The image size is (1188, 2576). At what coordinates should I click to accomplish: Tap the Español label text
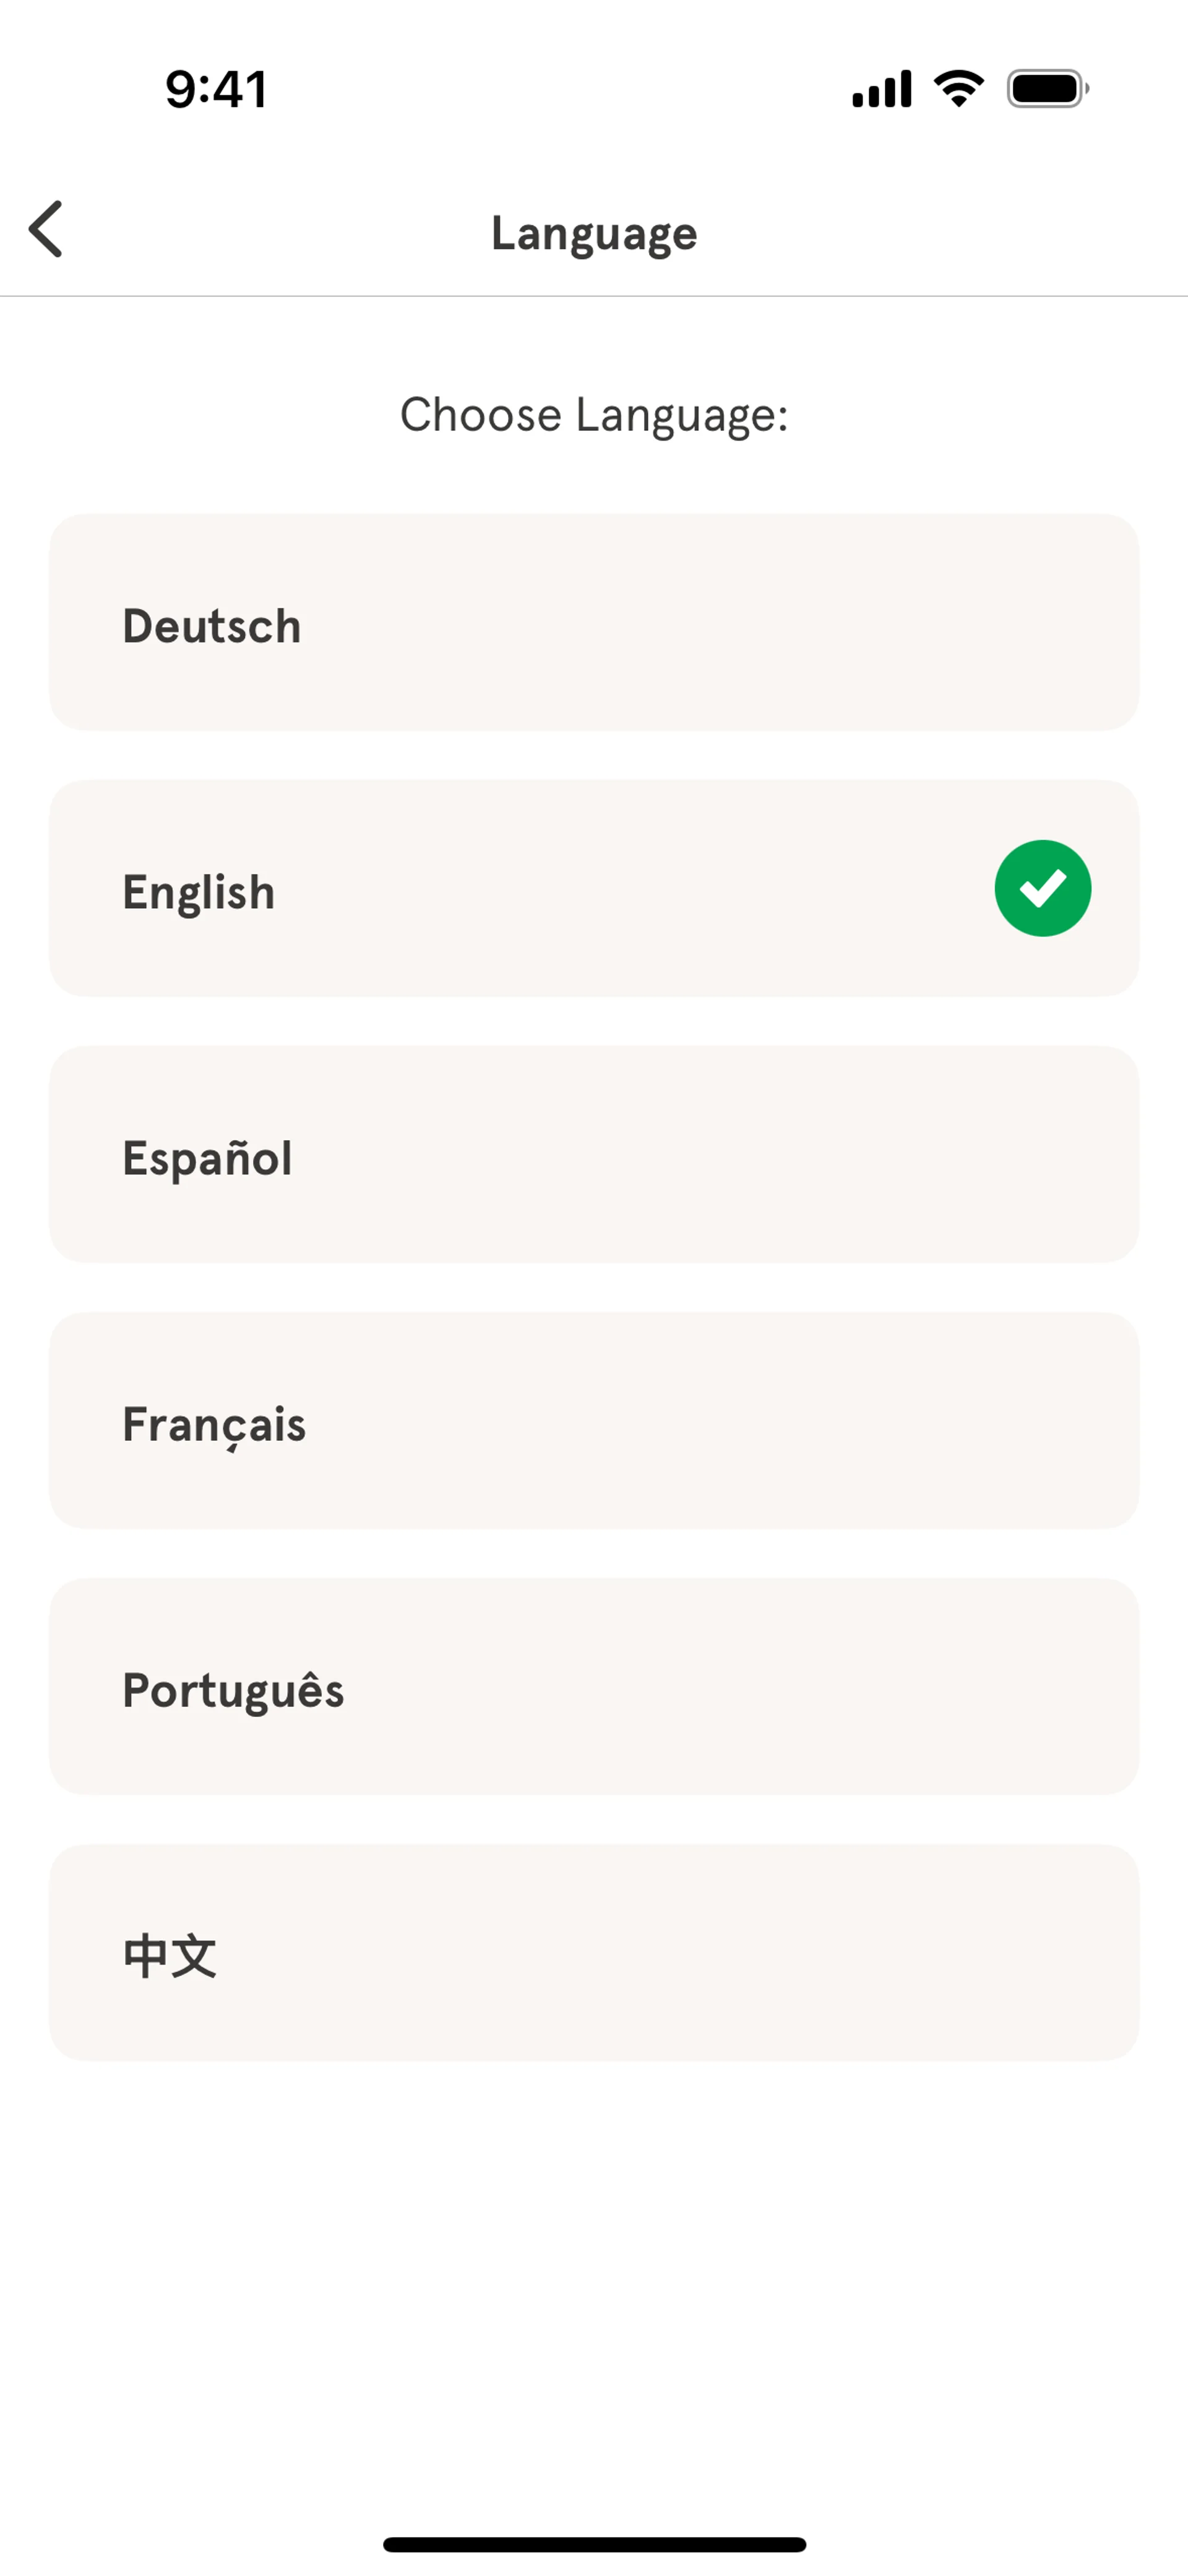(x=207, y=1159)
